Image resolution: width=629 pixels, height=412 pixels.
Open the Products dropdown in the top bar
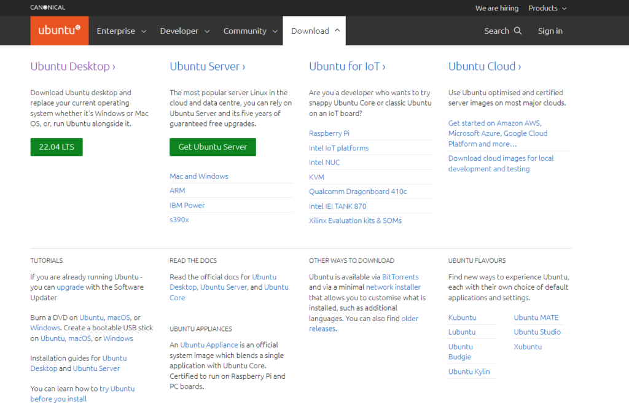(x=547, y=8)
